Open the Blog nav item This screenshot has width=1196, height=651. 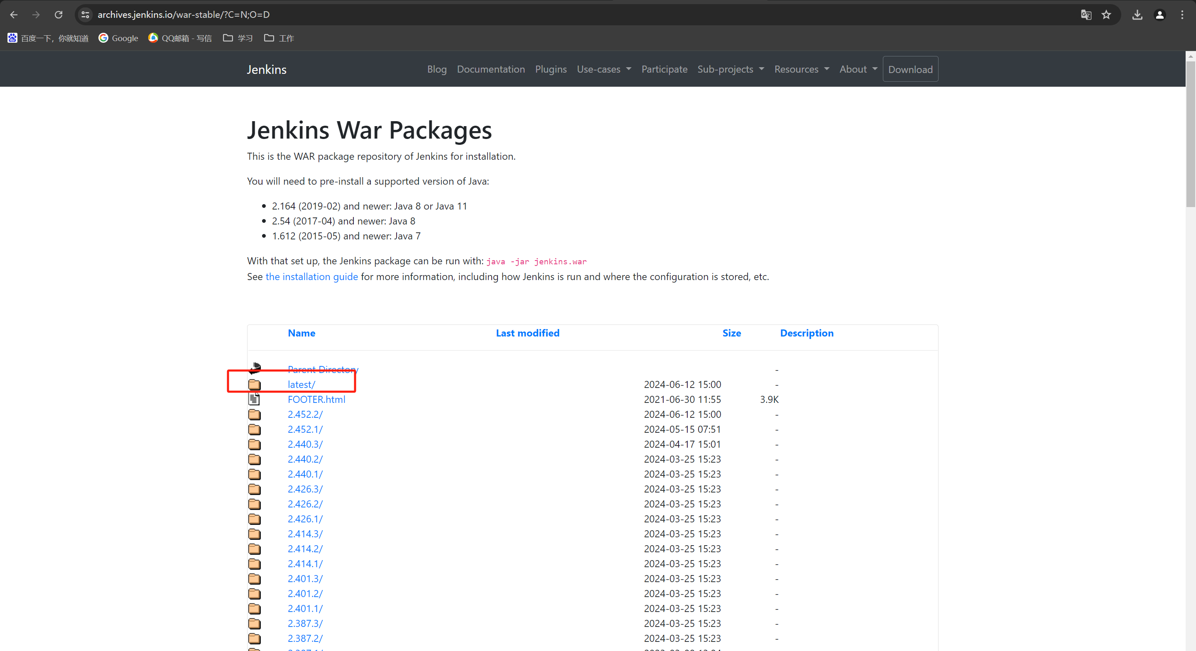point(437,69)
